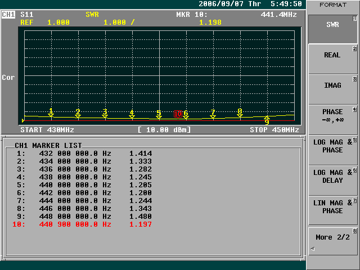Select marker list row 2: 434 MHz
Image resolution: width=360 pixels, height=270 pixels.
tap(84, 161)
